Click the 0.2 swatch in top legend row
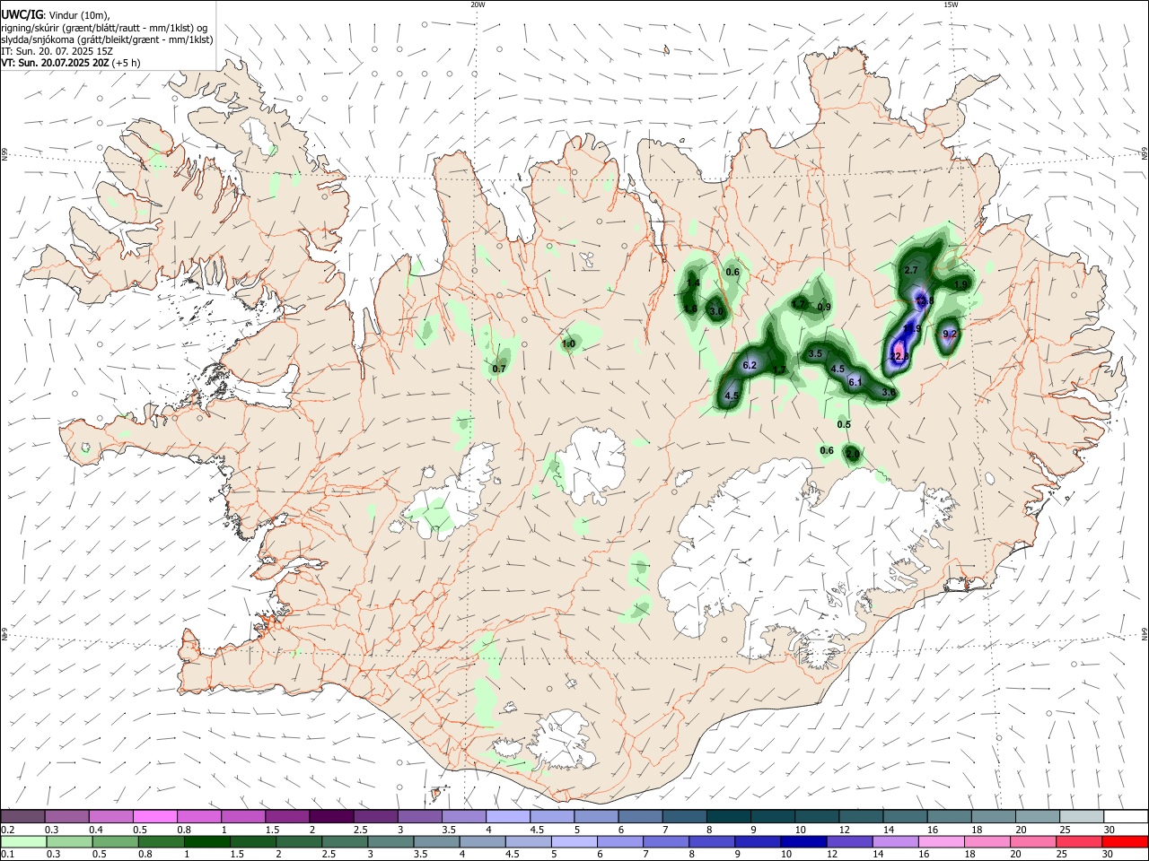 click(22, 816)
